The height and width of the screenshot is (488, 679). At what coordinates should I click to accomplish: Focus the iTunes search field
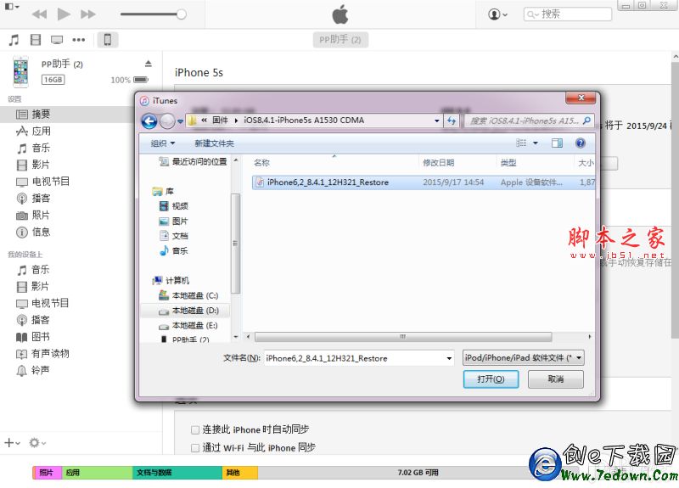(567, 14)
